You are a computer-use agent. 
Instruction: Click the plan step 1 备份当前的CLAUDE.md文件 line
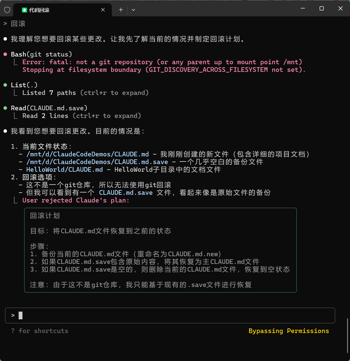pyautogui.click(x=126, y=254)
